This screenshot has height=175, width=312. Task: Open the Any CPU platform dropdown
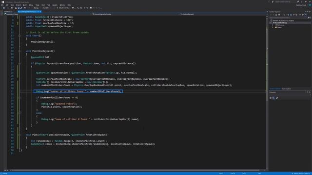point(48,8)
